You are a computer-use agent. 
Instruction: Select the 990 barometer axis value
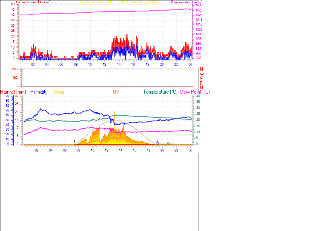pos(198,44)
